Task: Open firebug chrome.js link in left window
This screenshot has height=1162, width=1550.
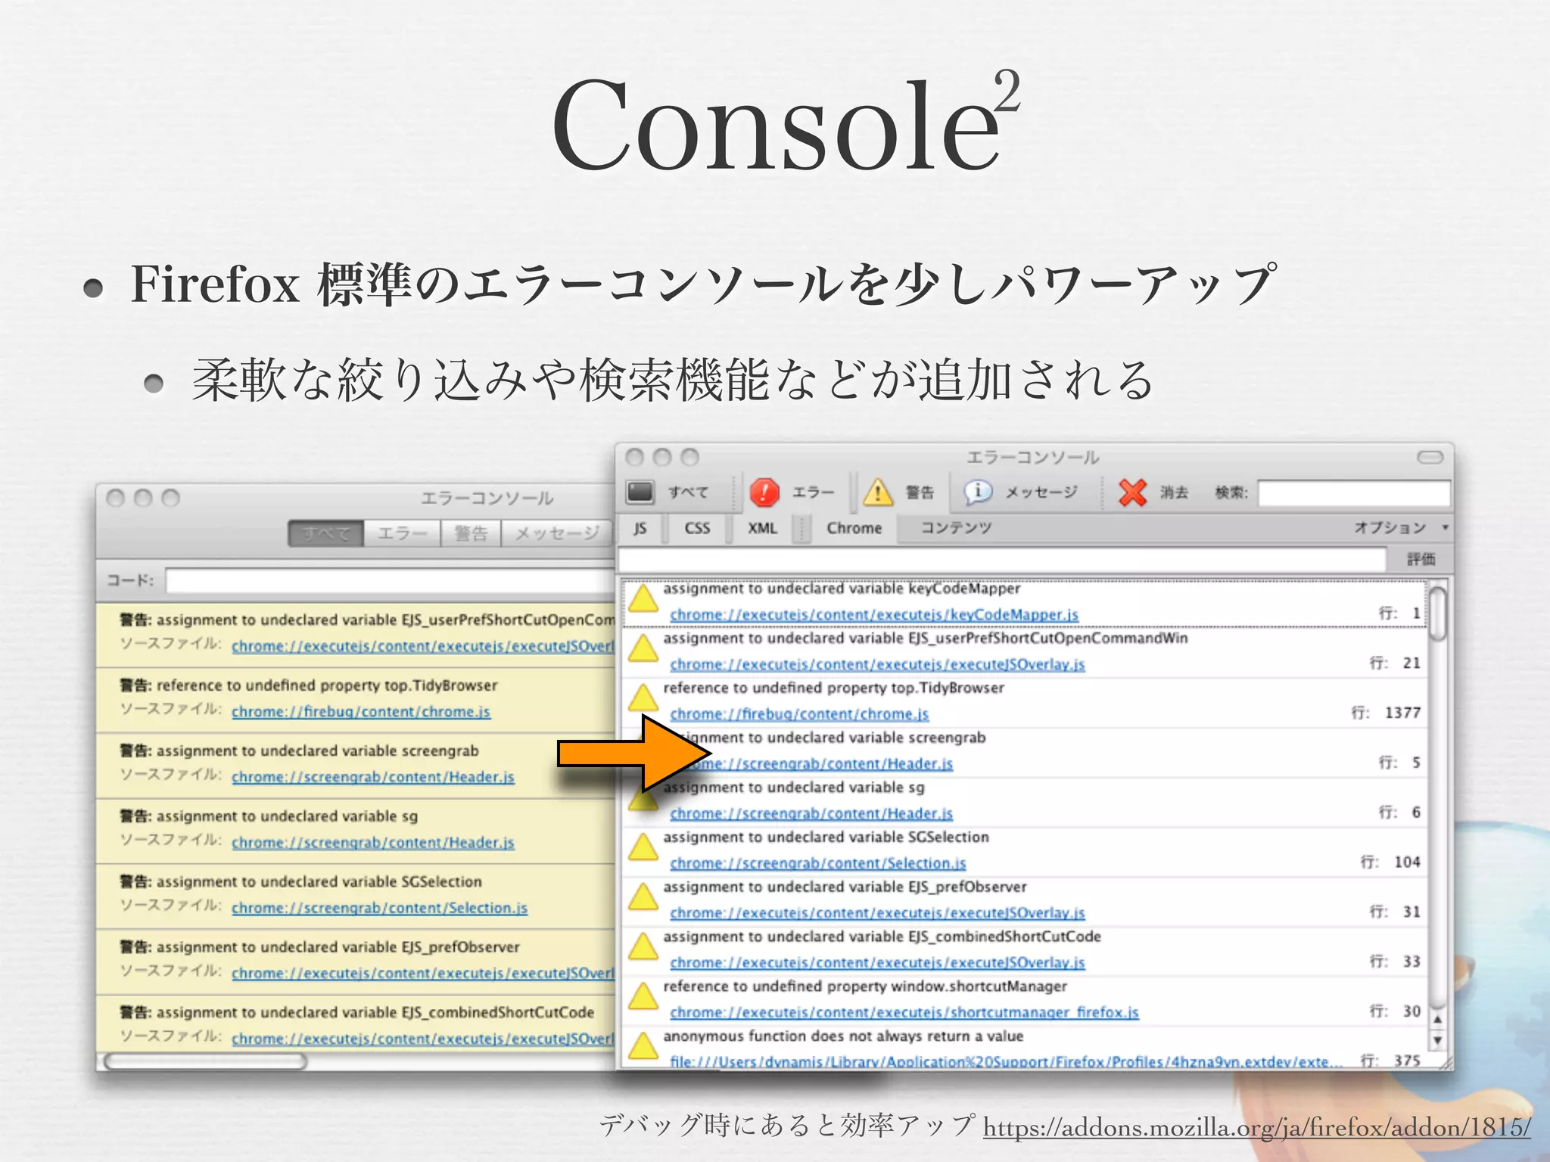Action: tap(361, 712)
